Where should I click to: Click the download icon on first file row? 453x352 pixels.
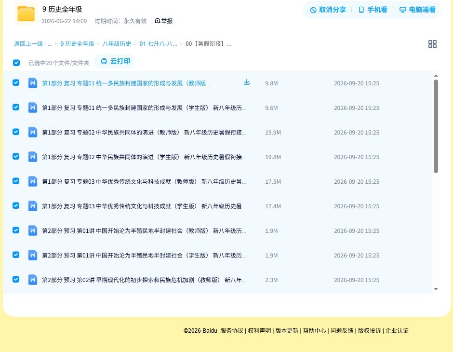tap(246, 82)
